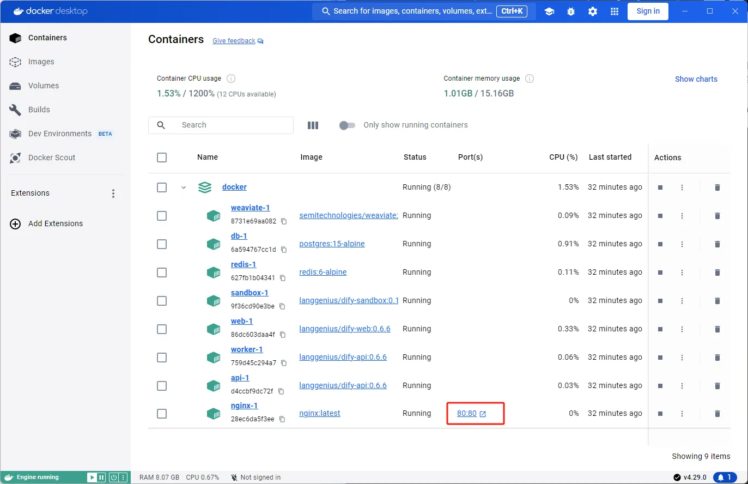Tick the db-1 container checkbox
The height and width of the screenshot is (484, 748).
[x=162, y=244]
